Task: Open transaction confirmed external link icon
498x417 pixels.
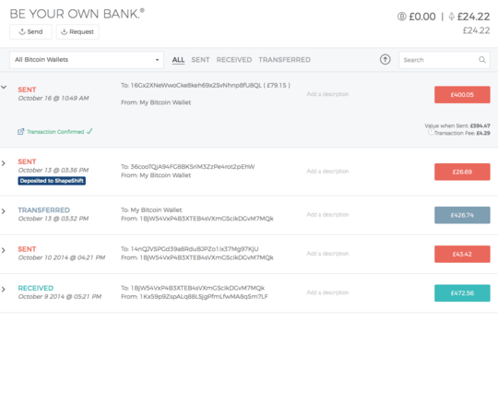Action: coord(20,132)
